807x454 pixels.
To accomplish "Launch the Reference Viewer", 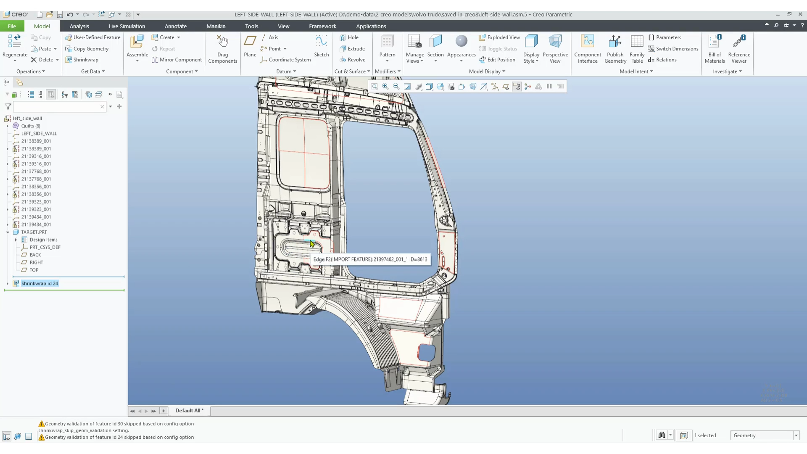I will tap(739, 49).
